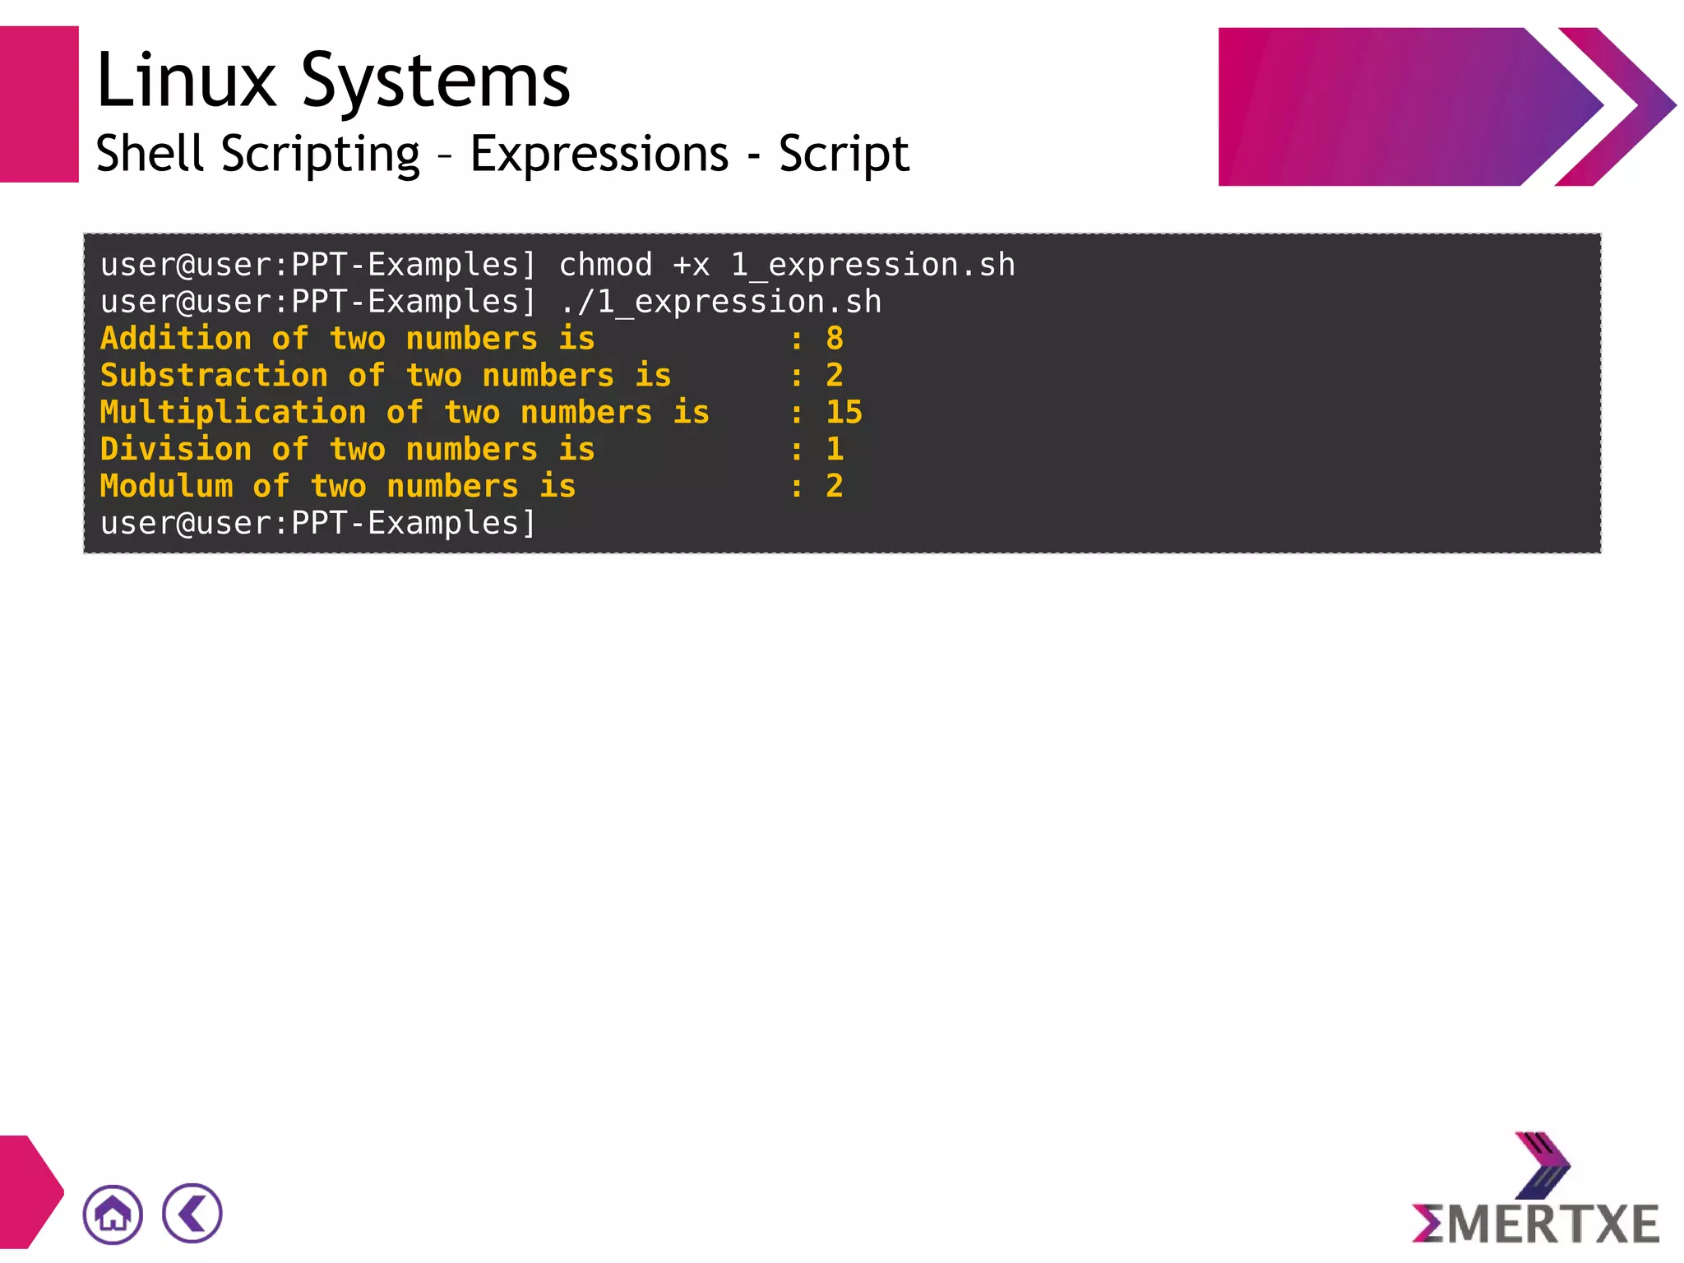Image resolution: width=1684 pixels, height=1263 pixels.
Task: Select the './1_expression.sh' command line
Action: coord(491,302)
